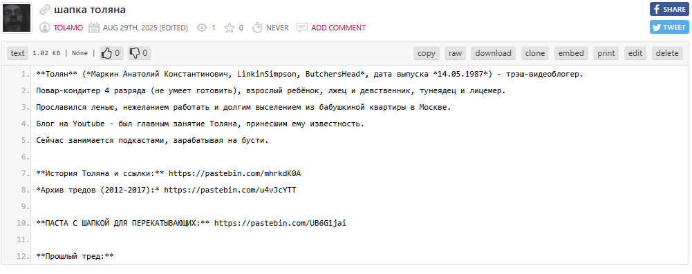Click the calendar date icon
Screen dimensions: 692x274
[x=93, y=28]
